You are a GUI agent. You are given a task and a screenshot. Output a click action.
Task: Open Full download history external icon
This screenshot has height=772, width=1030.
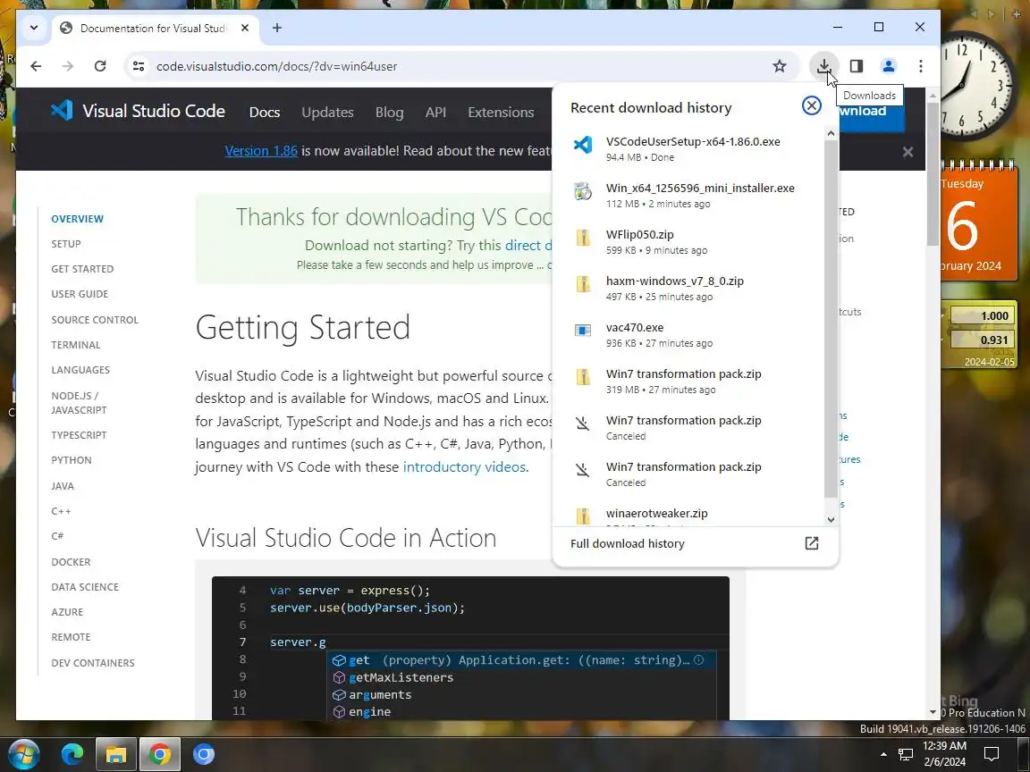tap(811, 543)
